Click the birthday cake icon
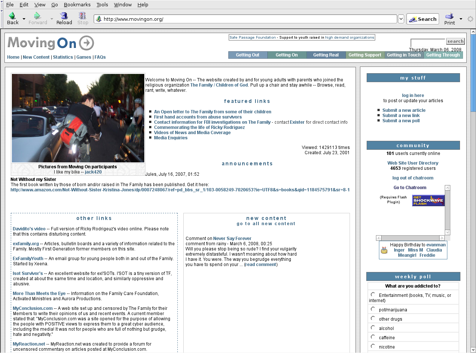The width and height of the screenshot is (476, 353). click(x=384, y=250)
